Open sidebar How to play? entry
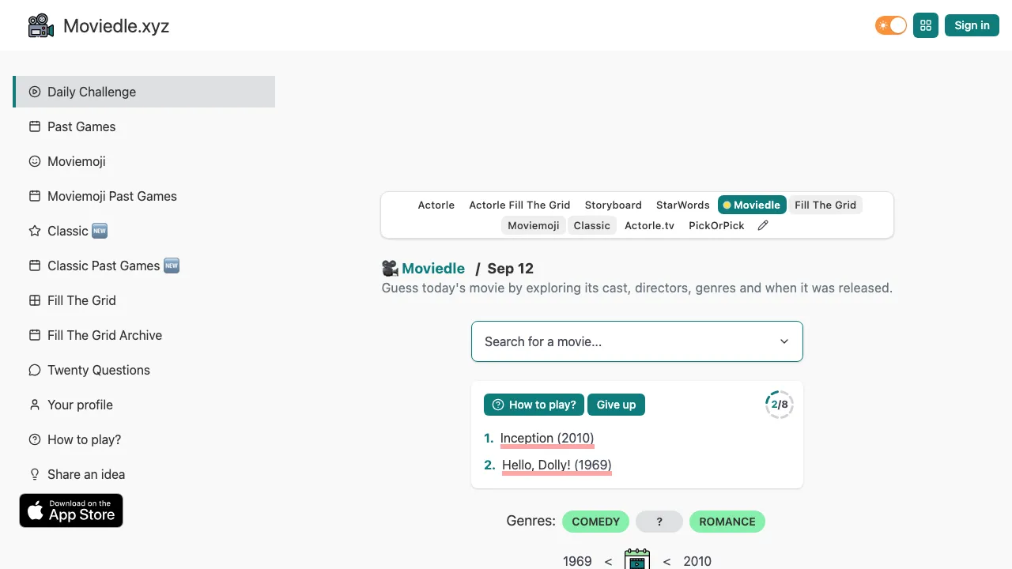This screenshot has height=569, width=1012. coord(144,439)
